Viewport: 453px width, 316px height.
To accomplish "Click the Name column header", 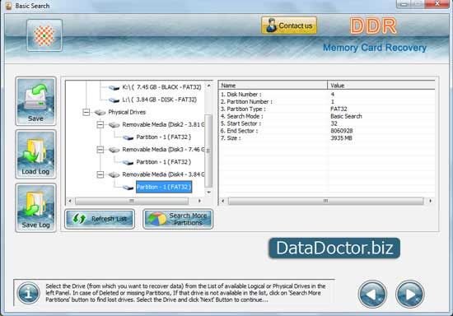I will tap(273, 86).
